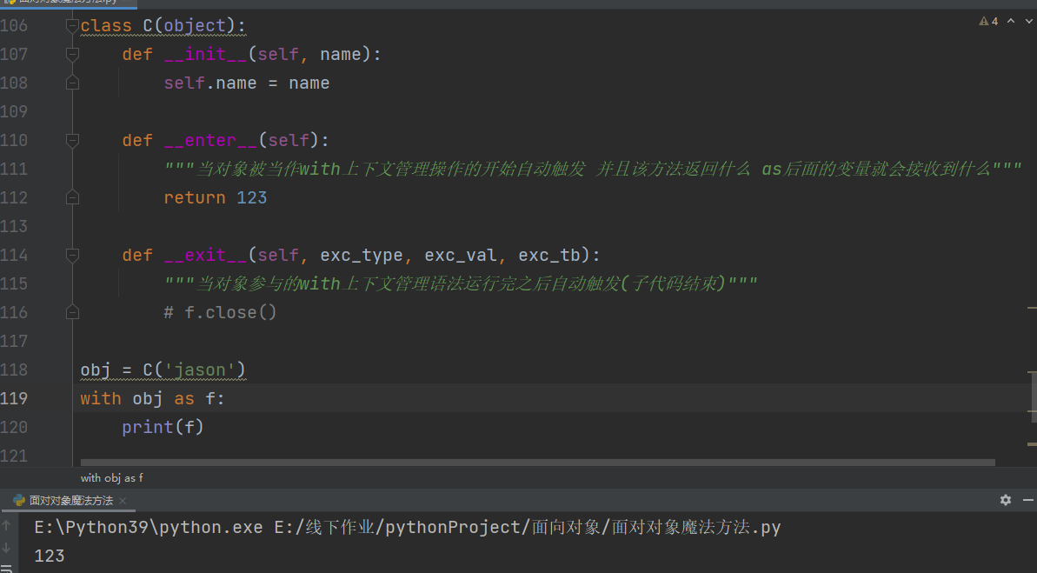Collapse class C fold marker on line 106
The width and height of the screenshot is (1037, 573).
coord(73,26)
